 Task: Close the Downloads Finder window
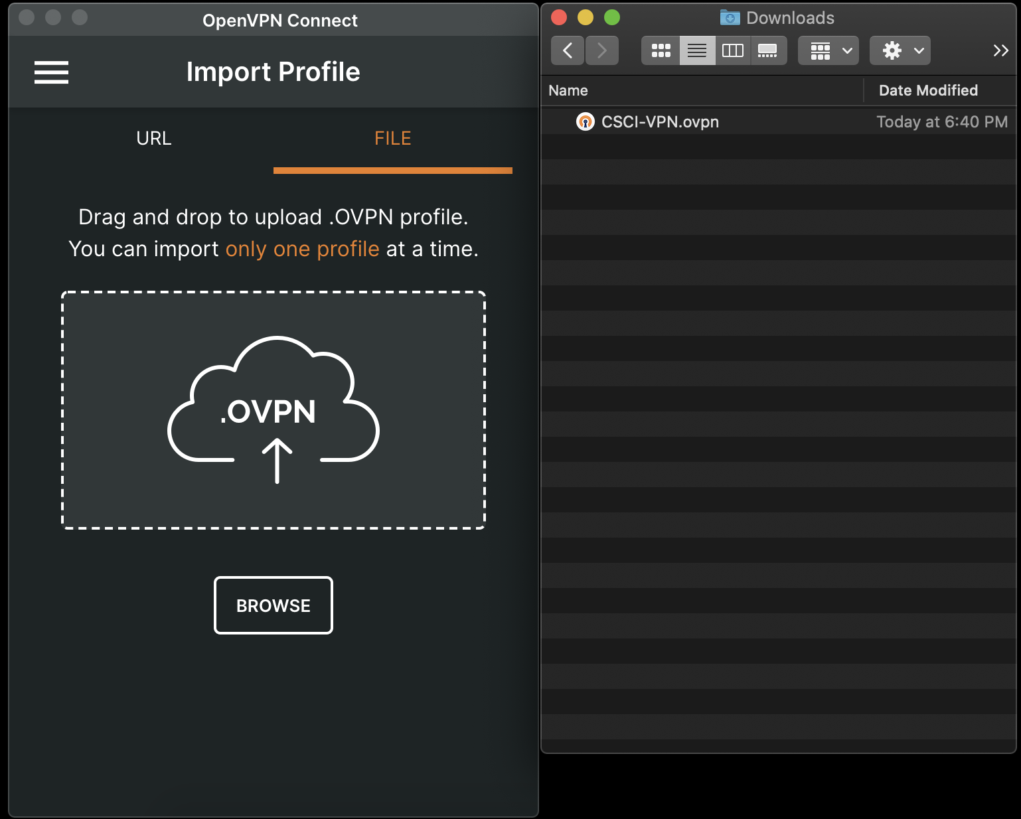tap(559, 17)
